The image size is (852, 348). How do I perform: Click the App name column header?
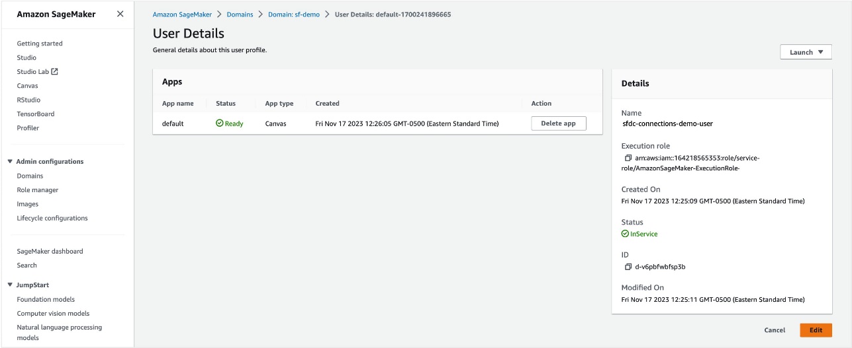pyautogui.click(x=178, y=104)
